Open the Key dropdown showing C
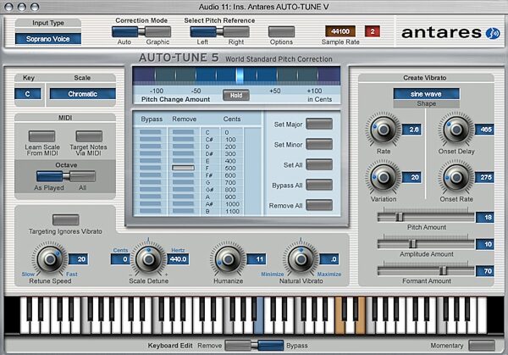The width and height of the screenshot is (508, 355). 28,94
